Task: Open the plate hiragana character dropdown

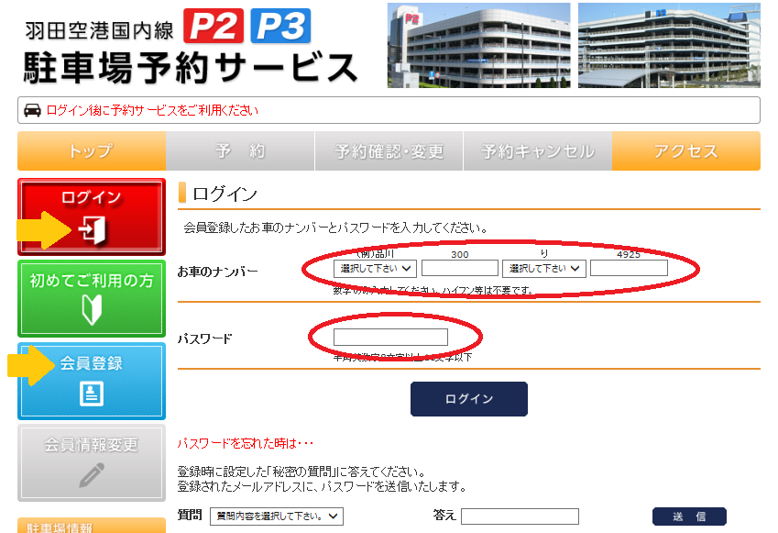Action: 543,268
